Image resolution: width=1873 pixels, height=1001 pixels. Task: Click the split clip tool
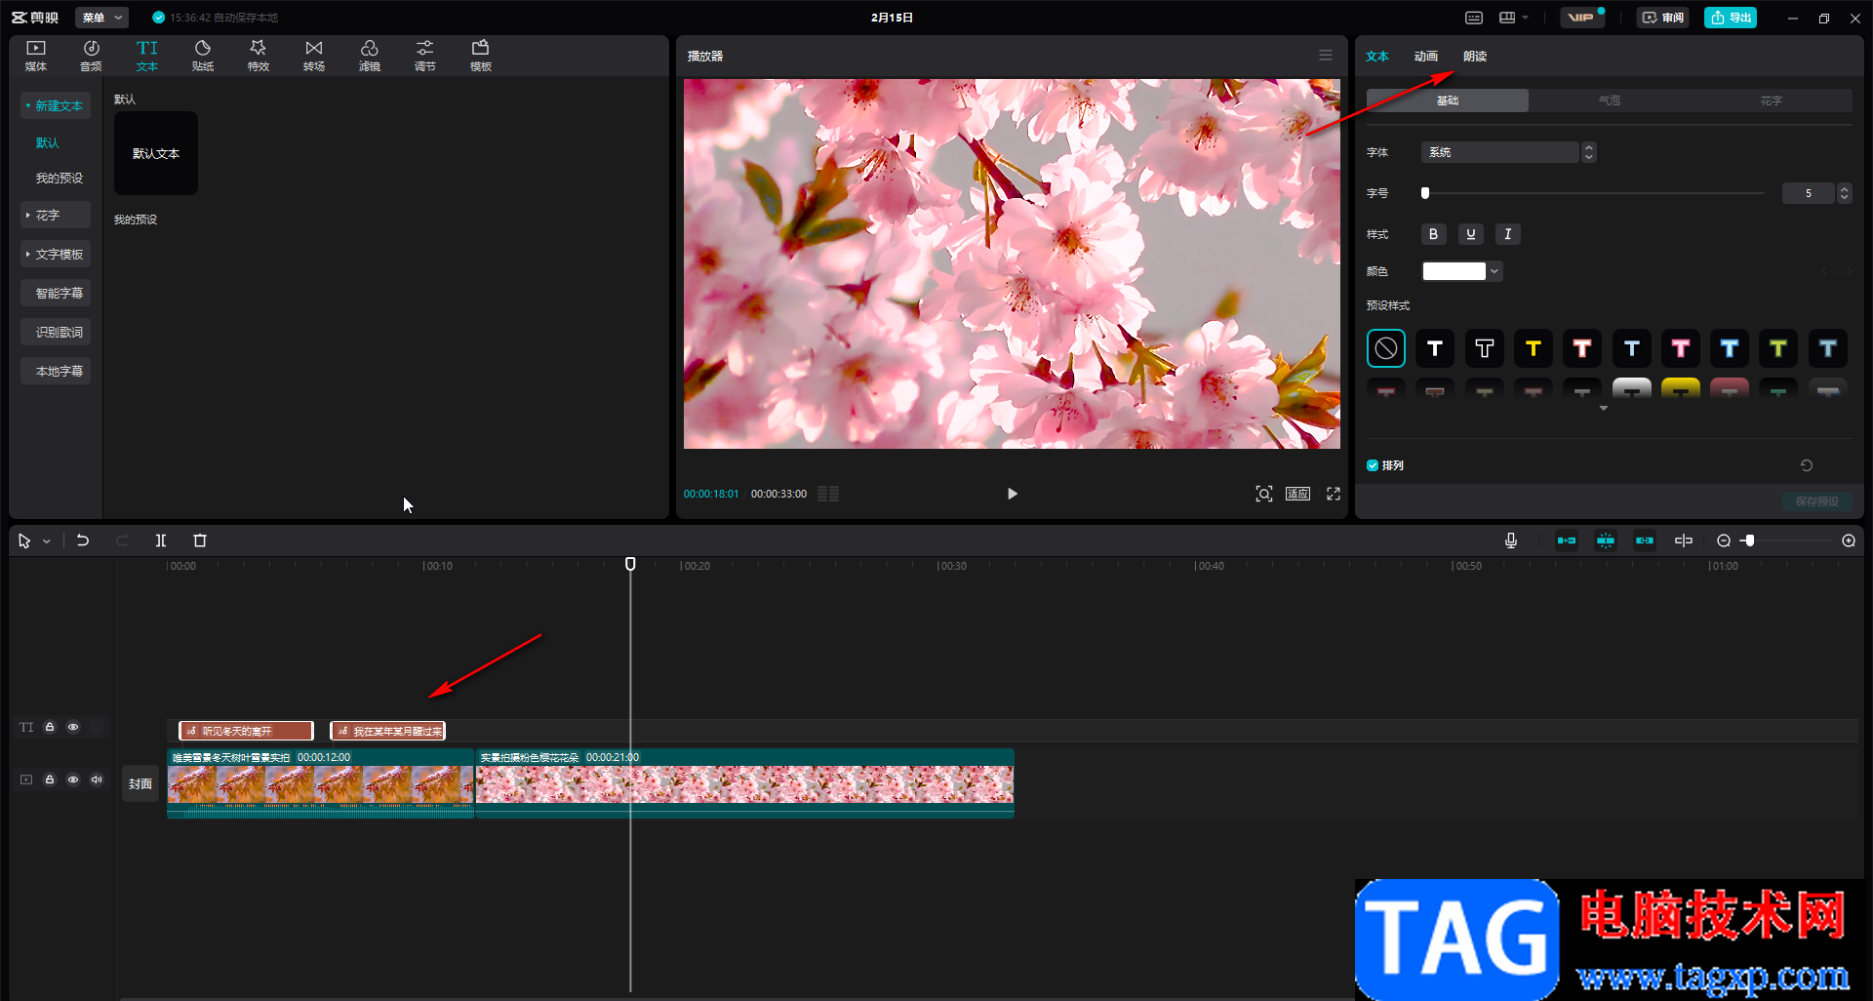point(161,541)
